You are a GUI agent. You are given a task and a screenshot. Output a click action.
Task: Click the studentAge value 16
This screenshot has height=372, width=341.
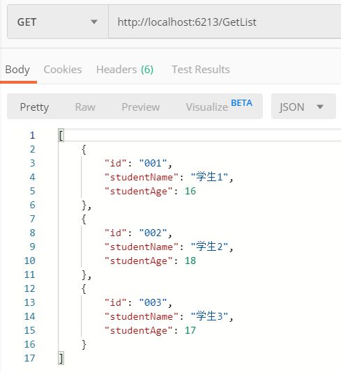(190, 191)
